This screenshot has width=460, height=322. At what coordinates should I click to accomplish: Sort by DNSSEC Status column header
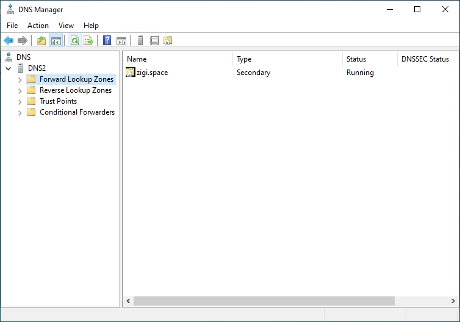click(428, 59)
